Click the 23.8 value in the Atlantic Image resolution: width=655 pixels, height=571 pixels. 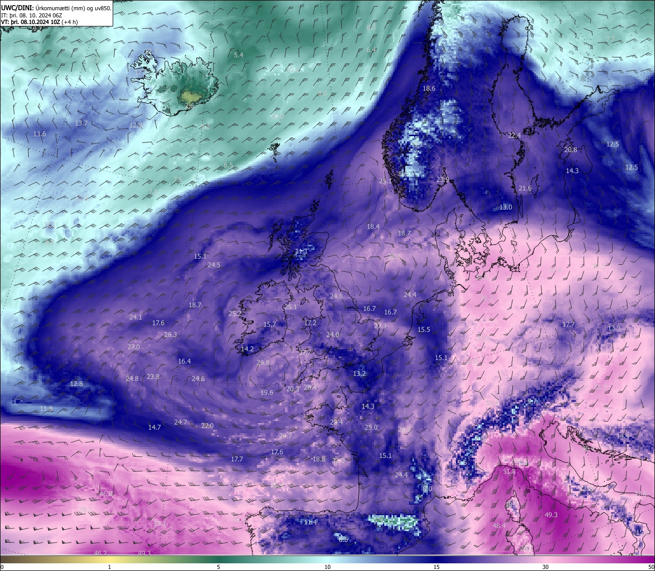point(153,376)
